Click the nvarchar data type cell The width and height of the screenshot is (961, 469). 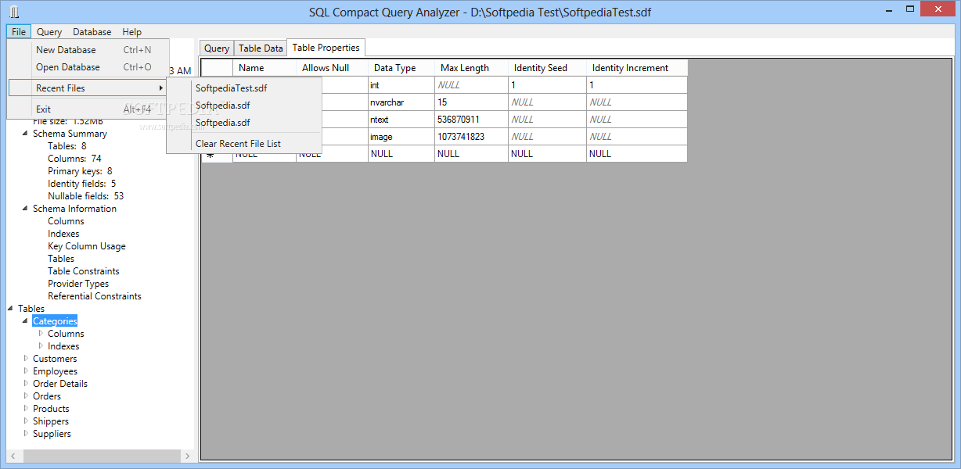pyautogui.click(x=401, y=102)
